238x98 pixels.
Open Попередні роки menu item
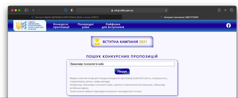(x=85, y=26)
